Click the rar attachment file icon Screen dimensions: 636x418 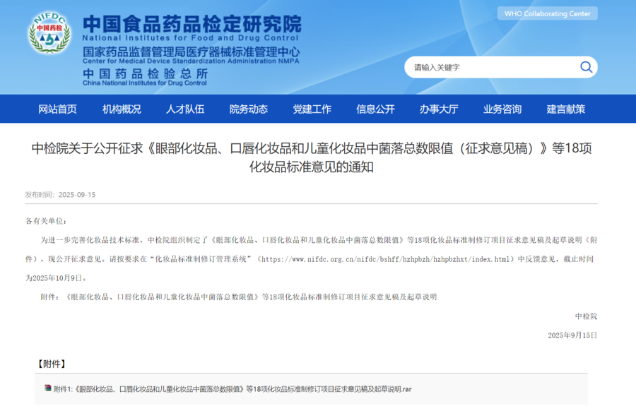(x=48, y=388)
